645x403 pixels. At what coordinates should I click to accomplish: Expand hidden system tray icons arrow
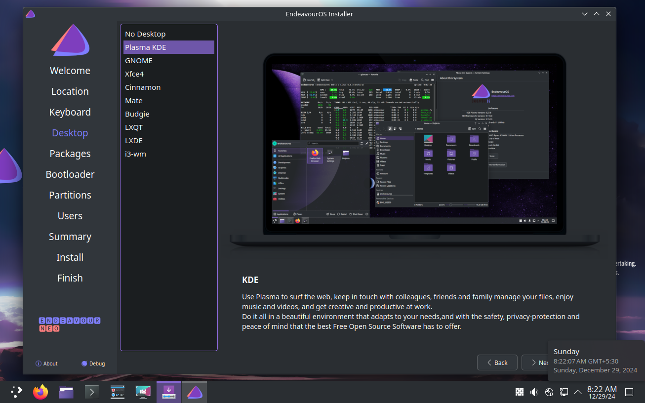(577, 392)
